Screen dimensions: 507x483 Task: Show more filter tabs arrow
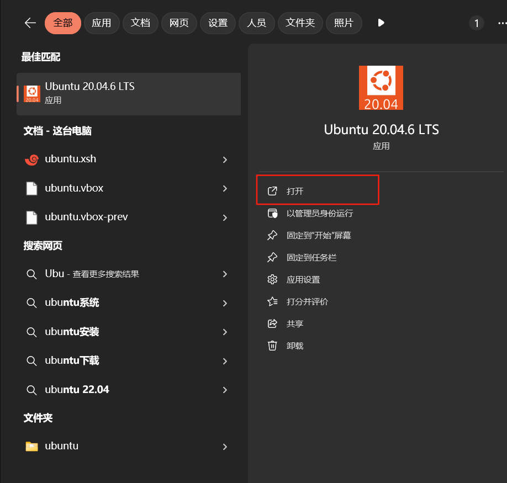pyautogui.click(x=381, y=23)
